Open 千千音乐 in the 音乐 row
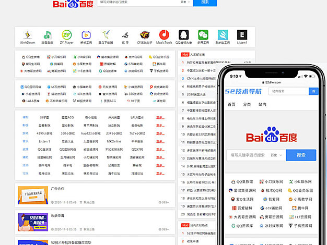The width and height of the screenshot is (327, 245). click(137, 142)
